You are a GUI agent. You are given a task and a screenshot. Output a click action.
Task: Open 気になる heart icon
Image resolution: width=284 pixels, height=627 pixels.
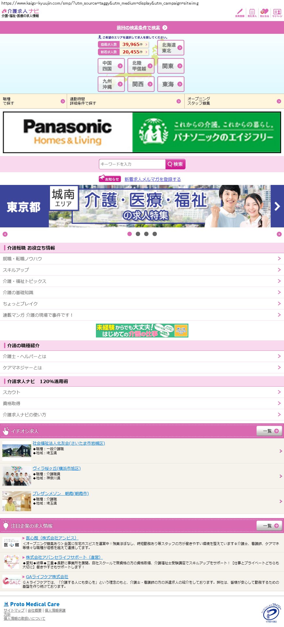[x=264, y=13]
